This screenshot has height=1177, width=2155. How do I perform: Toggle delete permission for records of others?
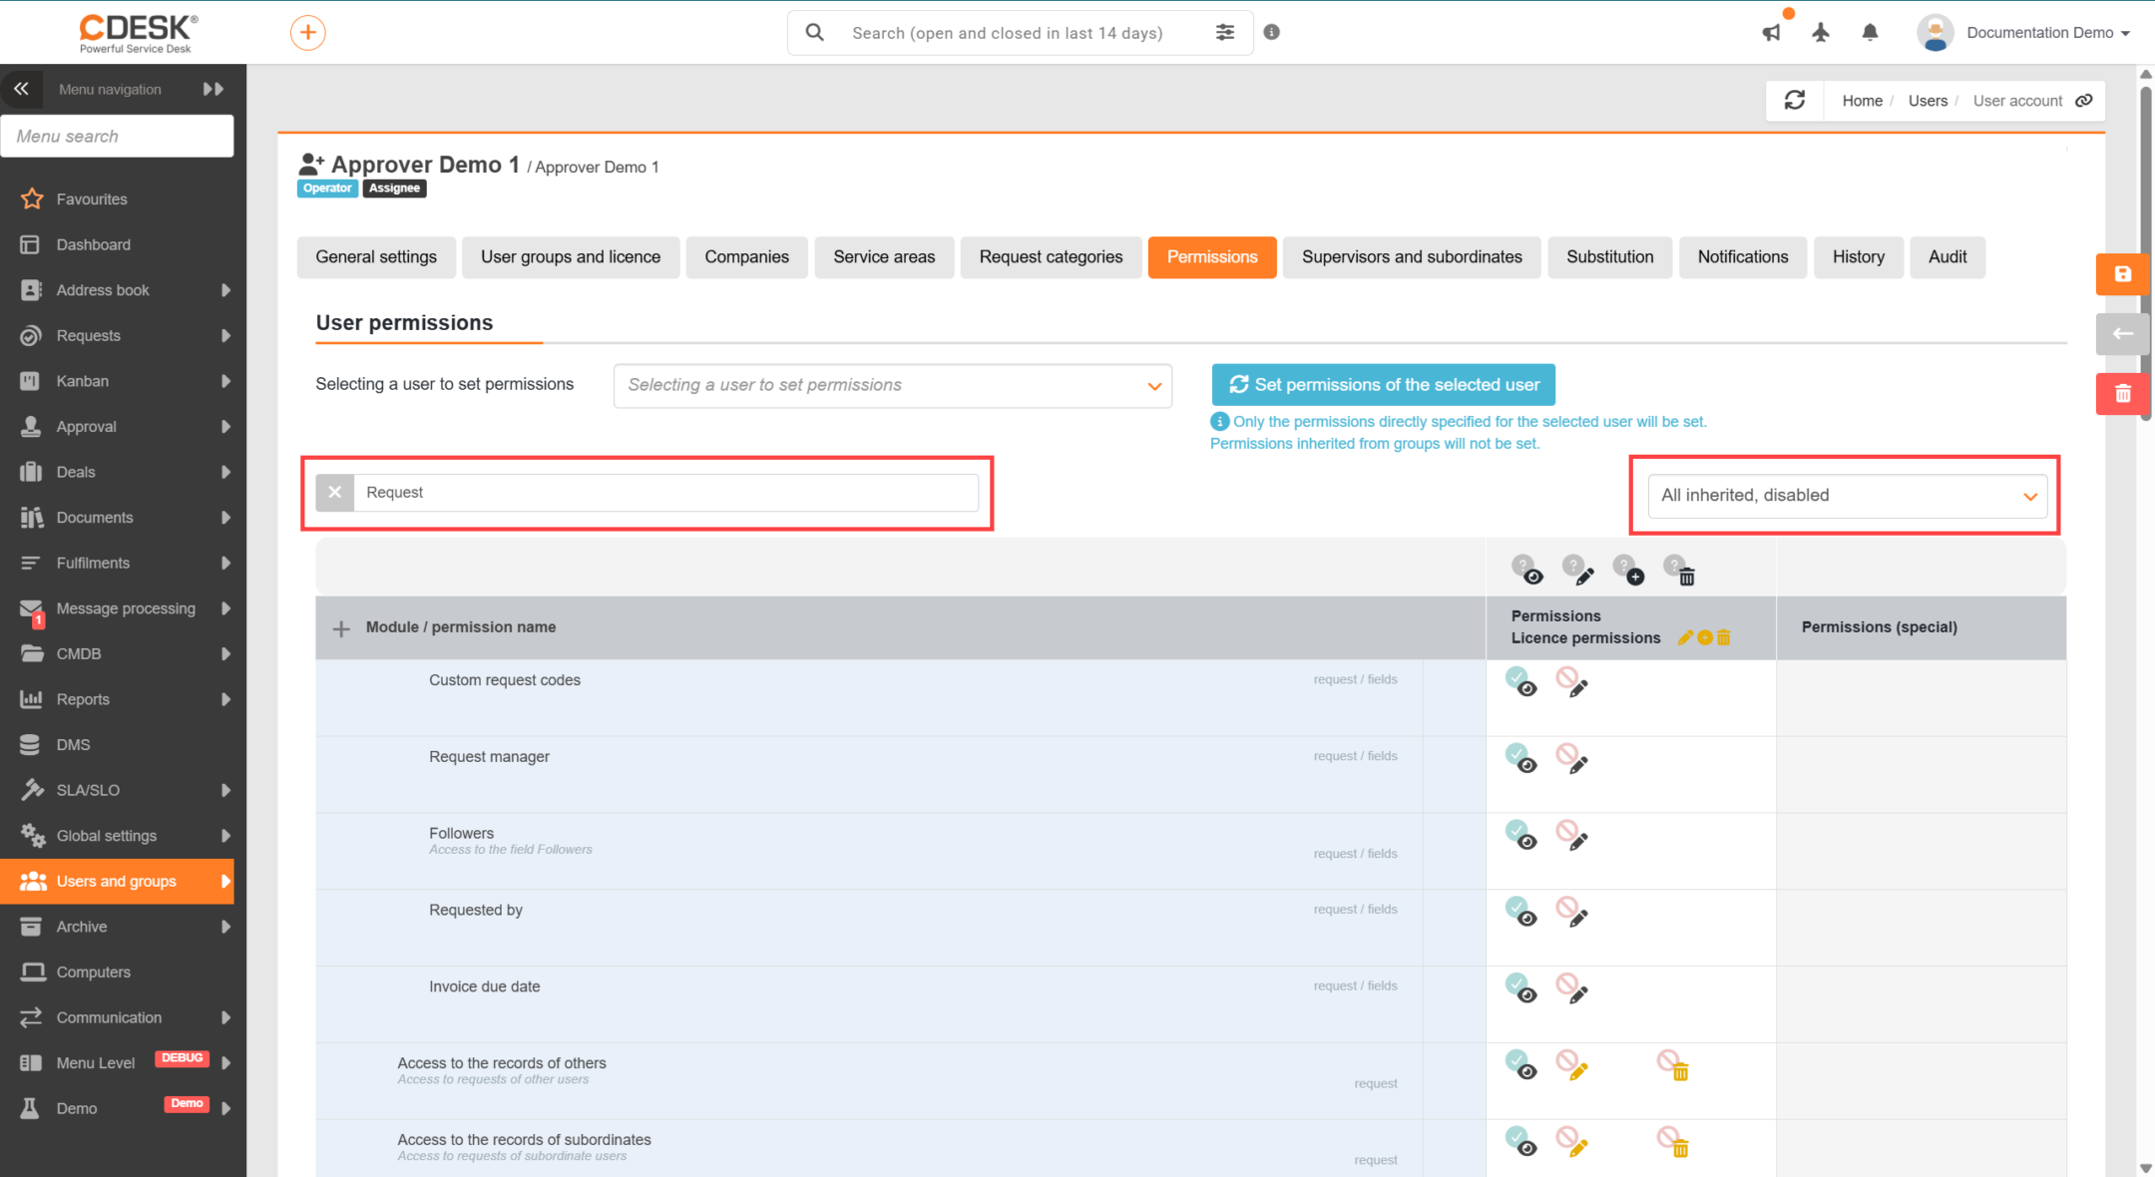1673,1065
